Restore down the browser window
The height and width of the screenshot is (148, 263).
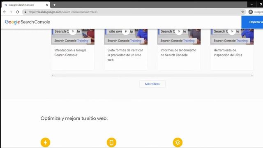(x=261, y=5)
